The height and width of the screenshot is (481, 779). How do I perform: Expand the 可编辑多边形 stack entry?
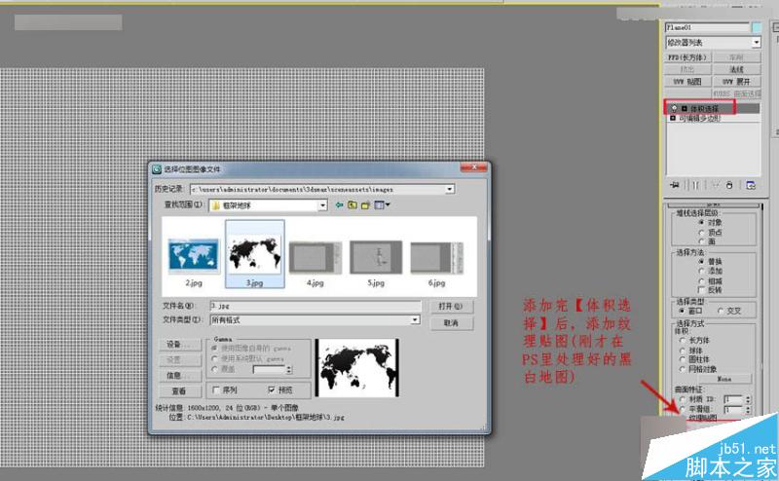point(673,118)
